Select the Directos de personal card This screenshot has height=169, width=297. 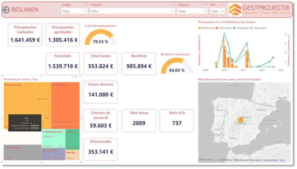[x=100, y=121]
